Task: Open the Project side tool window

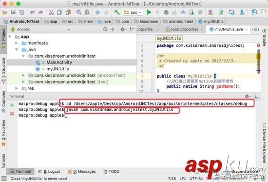Action: [x=3, y=39]
